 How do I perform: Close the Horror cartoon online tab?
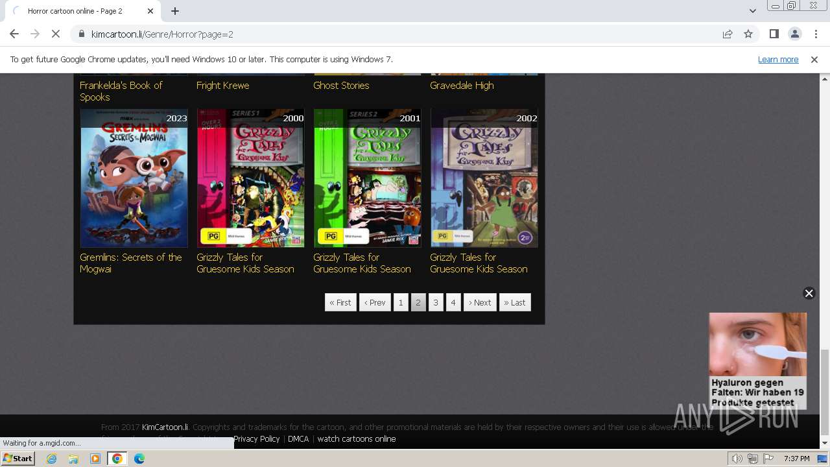coord(150,11)
